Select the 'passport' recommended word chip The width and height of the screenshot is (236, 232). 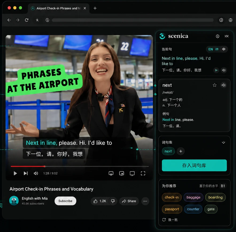[x=172, y=209]
